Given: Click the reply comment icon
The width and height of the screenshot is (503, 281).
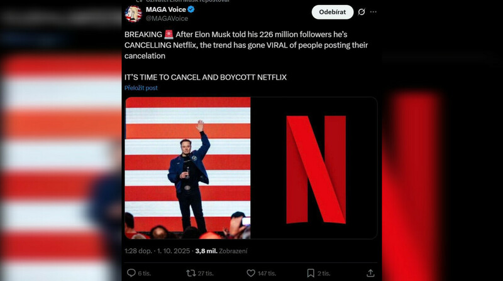Looking at the screenshot, I should (x=131, y=273).
